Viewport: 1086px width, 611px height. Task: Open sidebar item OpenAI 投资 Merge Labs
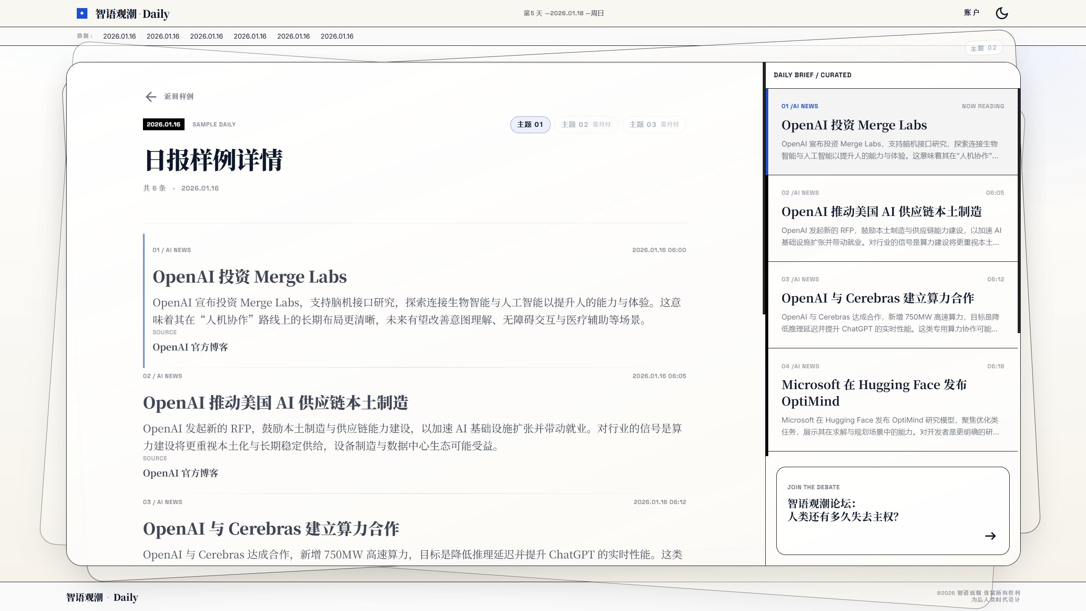point(854,125)
